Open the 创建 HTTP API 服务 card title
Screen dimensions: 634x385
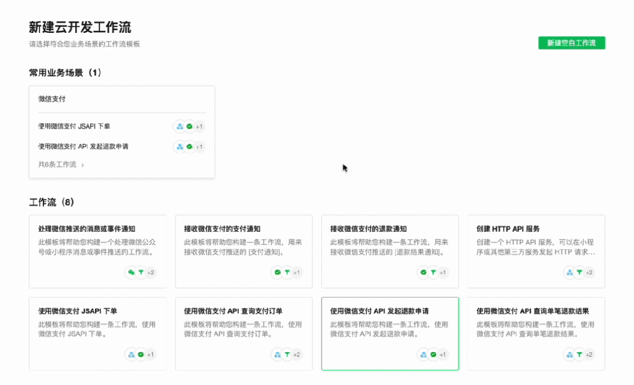[x=508, y=229]
